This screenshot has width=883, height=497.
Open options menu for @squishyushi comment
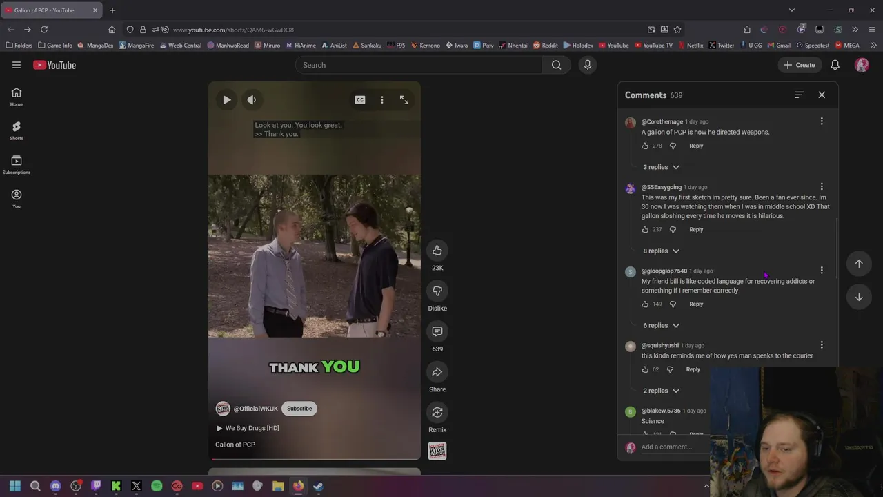coord(822,344)
